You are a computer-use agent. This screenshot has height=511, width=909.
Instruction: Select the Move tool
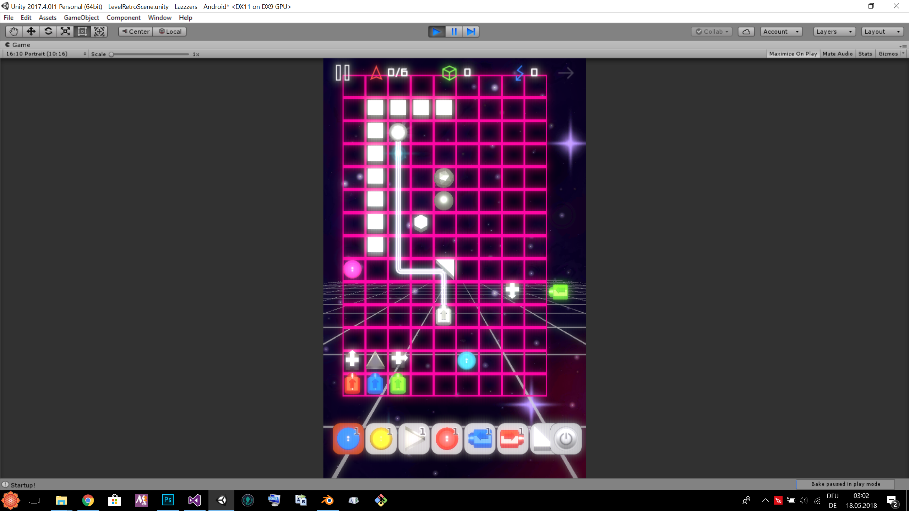pos(31,32)
